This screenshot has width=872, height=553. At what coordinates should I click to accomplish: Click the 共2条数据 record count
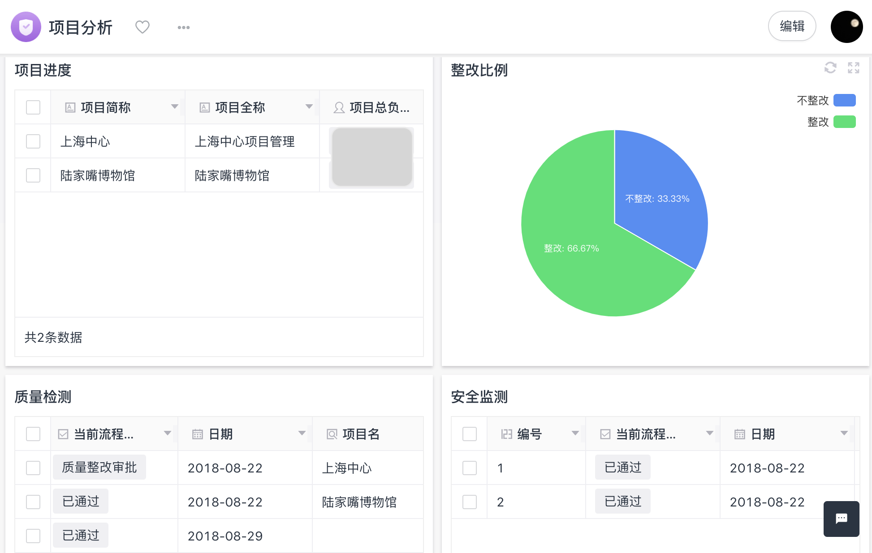[53, 337]
